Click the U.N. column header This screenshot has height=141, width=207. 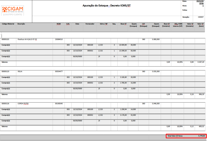click(68, 24)
